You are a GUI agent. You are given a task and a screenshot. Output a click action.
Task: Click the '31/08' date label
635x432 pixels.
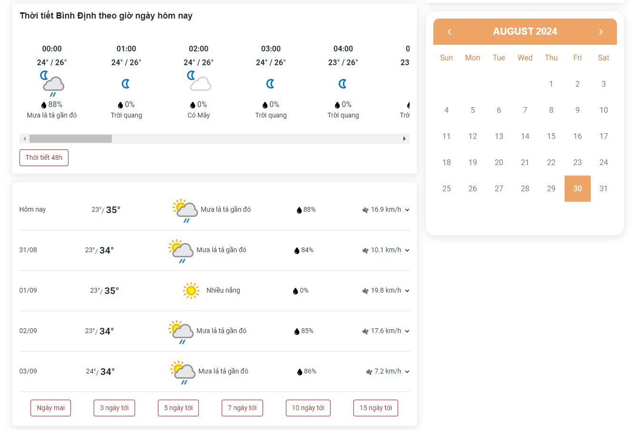click(x=28, y=250)
